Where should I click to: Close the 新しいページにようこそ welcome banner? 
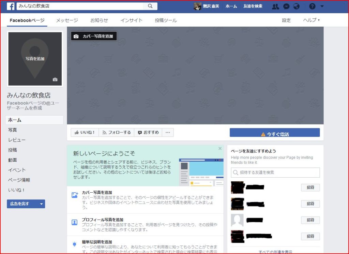(220, 148)
